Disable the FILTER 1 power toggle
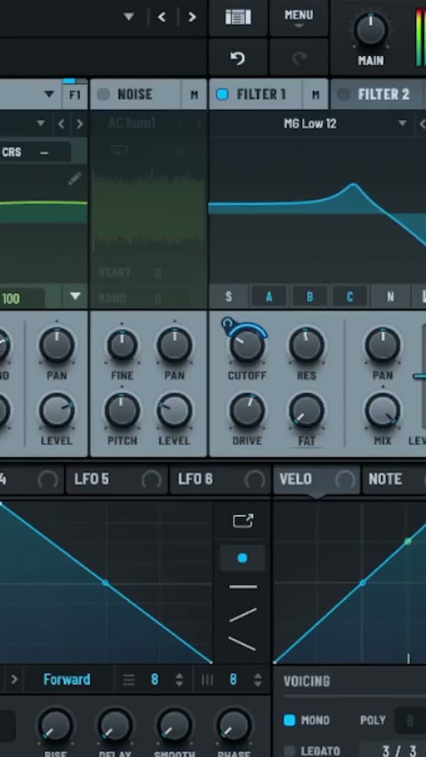The width and height of the screenshot is (426, 757). coord(222,95)
